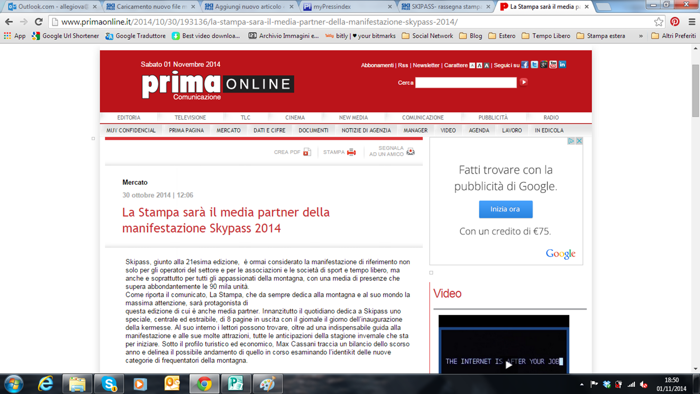Image resolution: width=700 pixels, height=394 pixels.
Task: Open the New Media section menu
Action: tap(354, 118)
